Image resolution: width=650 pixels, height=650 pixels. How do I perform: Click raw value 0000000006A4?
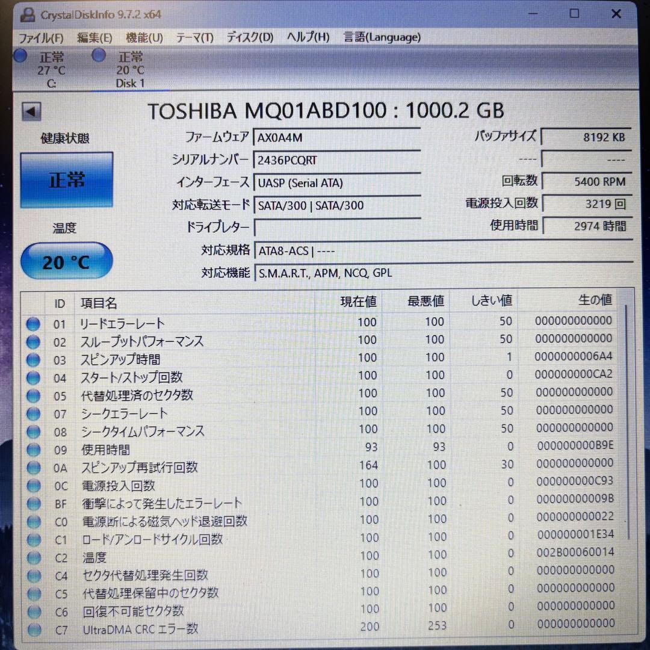pos(574,356)
